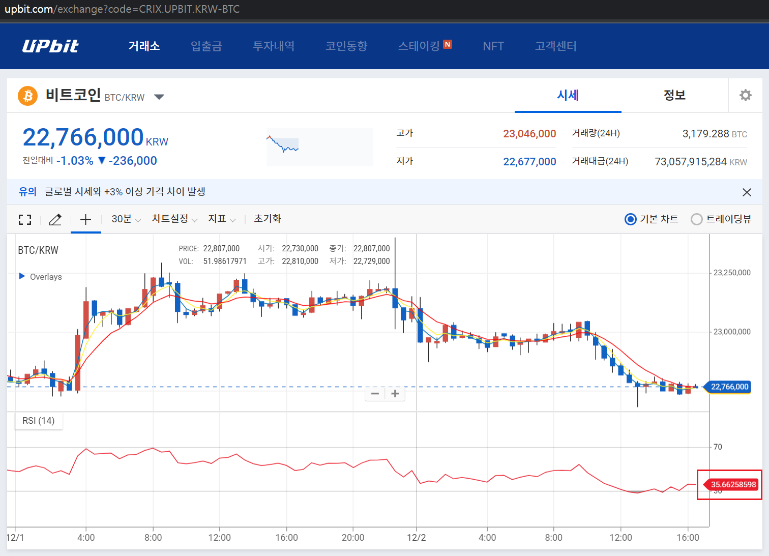The width and height of the screenshot is (769, 556).
Task: Open the 스테이킹 menu
Action: coord(419,46)
